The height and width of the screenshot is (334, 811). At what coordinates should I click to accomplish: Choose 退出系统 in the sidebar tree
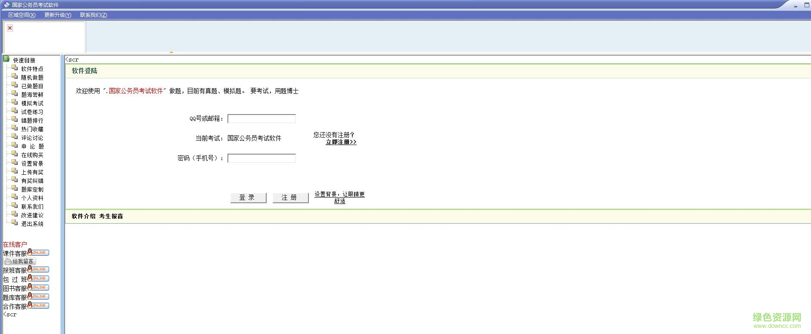point(32,224)
